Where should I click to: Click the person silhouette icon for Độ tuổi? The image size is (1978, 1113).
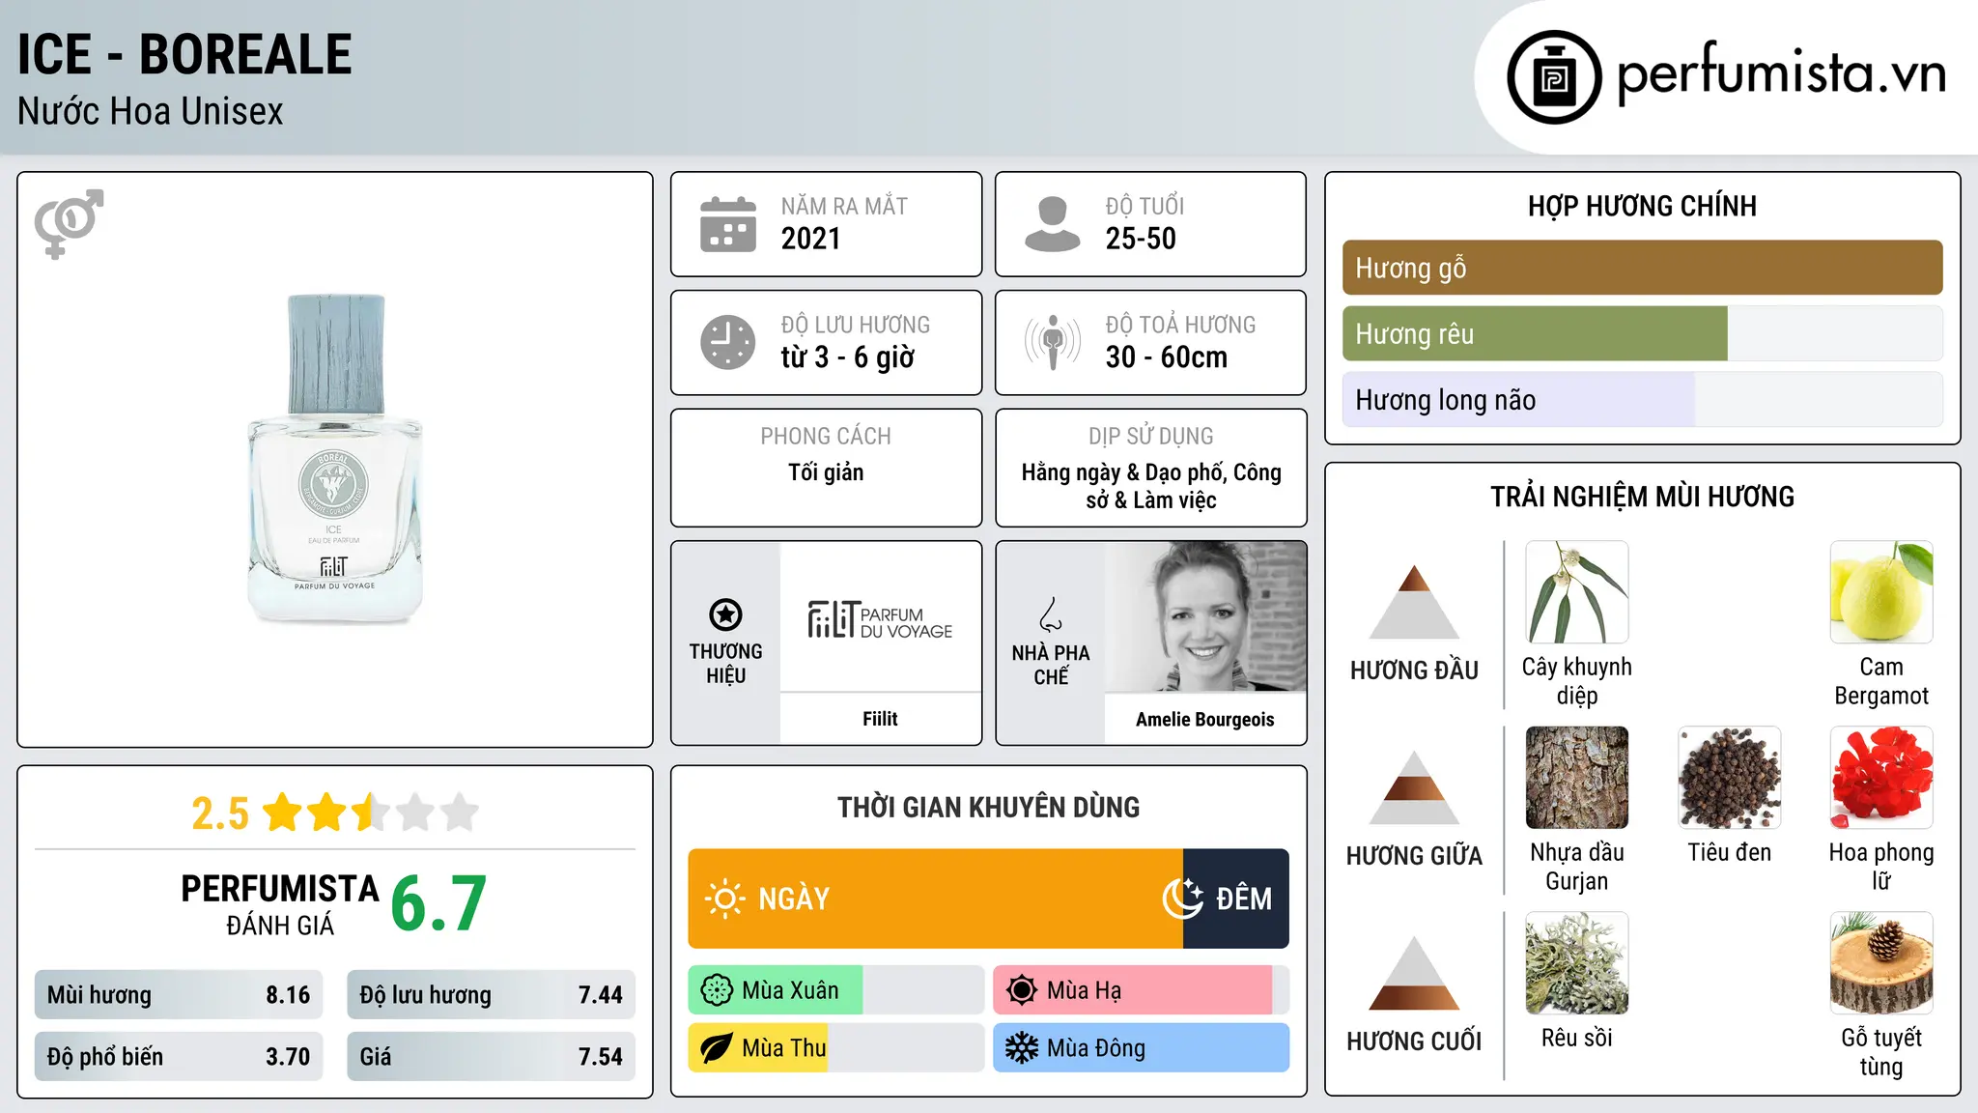[1052, 224]
